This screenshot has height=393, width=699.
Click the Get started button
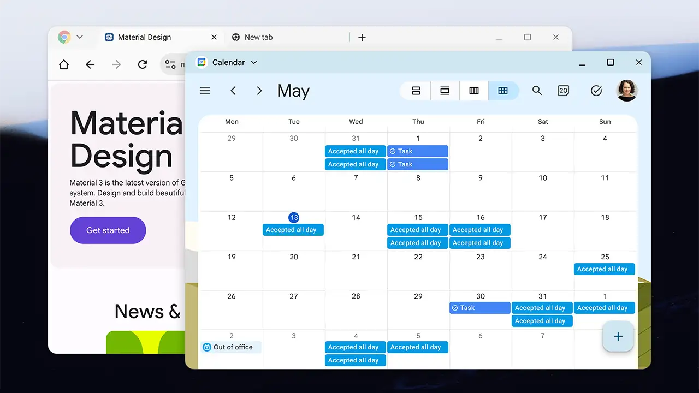(108, 230)
